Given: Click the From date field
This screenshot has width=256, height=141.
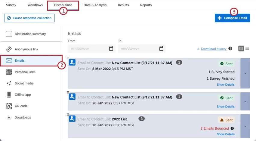Looking at the screenshot, I should coord(91,48).
